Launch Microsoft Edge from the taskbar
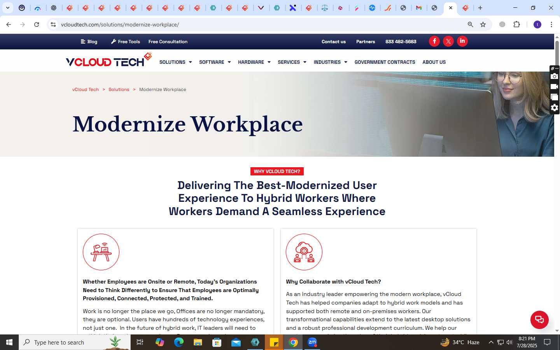 [x=179, y=342]
